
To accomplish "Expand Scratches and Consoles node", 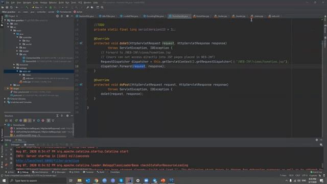I will pyautogui.click(x=5, y=102).
